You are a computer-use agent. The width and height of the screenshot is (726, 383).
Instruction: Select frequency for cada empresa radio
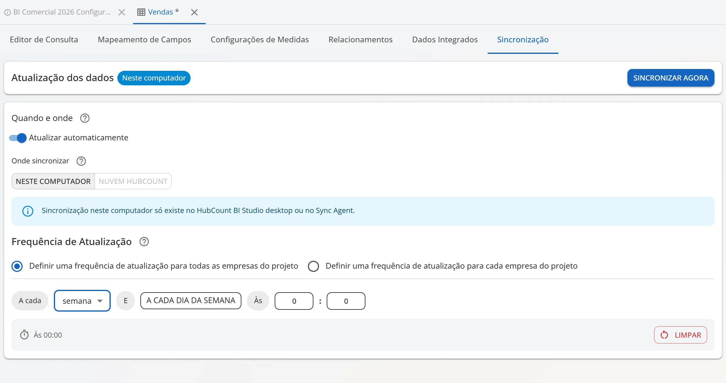313,266
